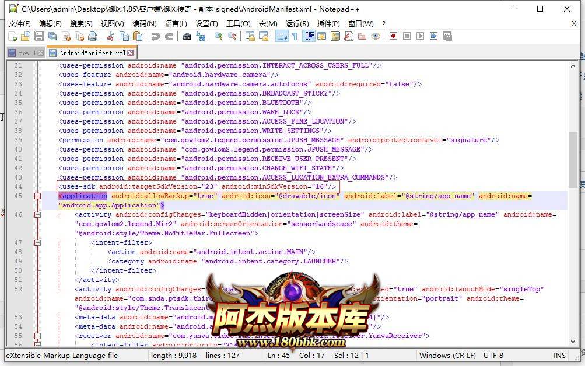Start macro recording with red circle
Viewport: 585px width, 366px height.
[x=393, y=36]
